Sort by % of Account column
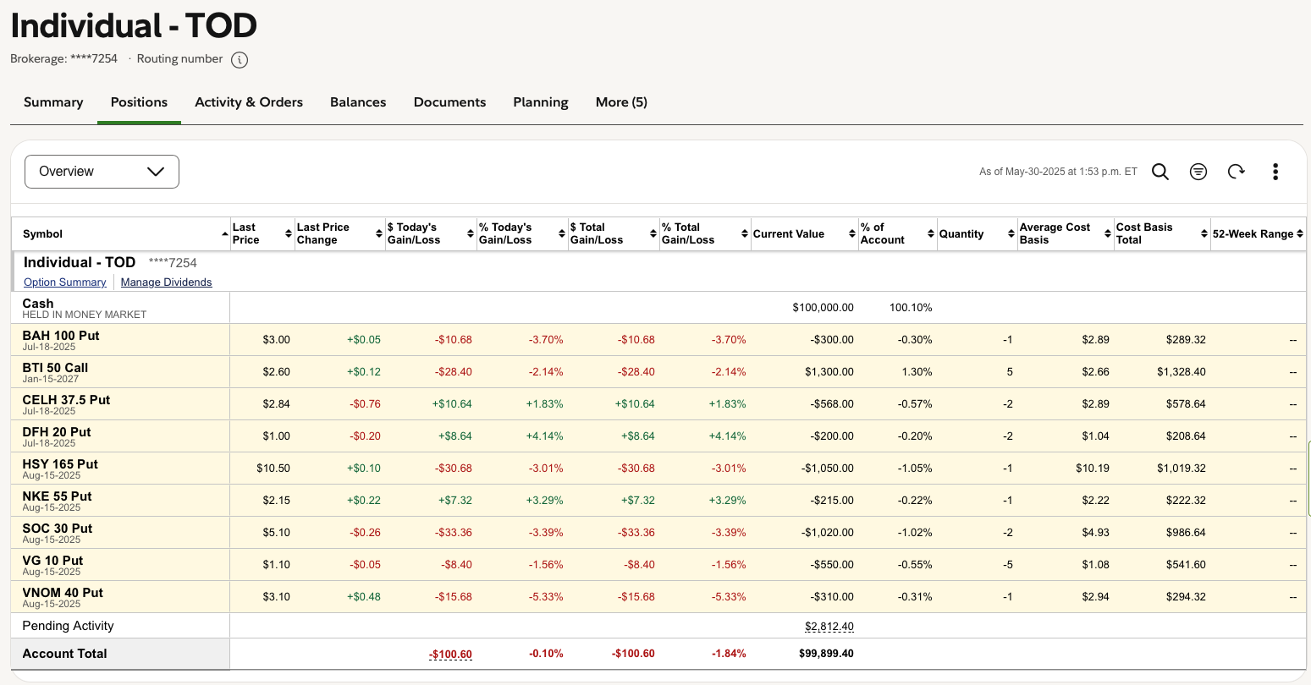Screen dimensions: 1311x685 click(x=931, y=233)
